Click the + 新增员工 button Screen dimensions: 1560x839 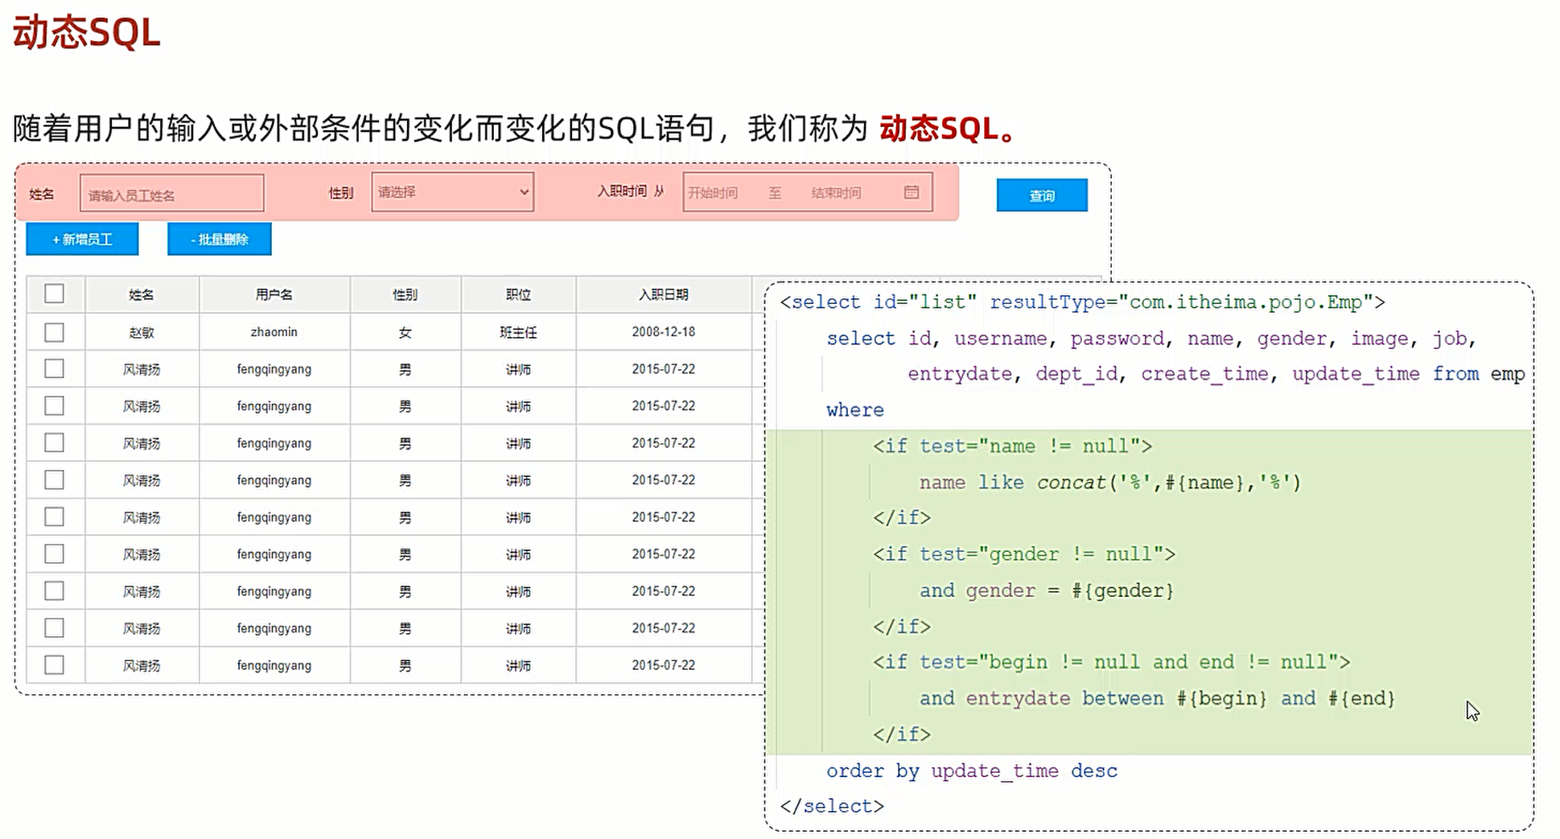(82, 239)
